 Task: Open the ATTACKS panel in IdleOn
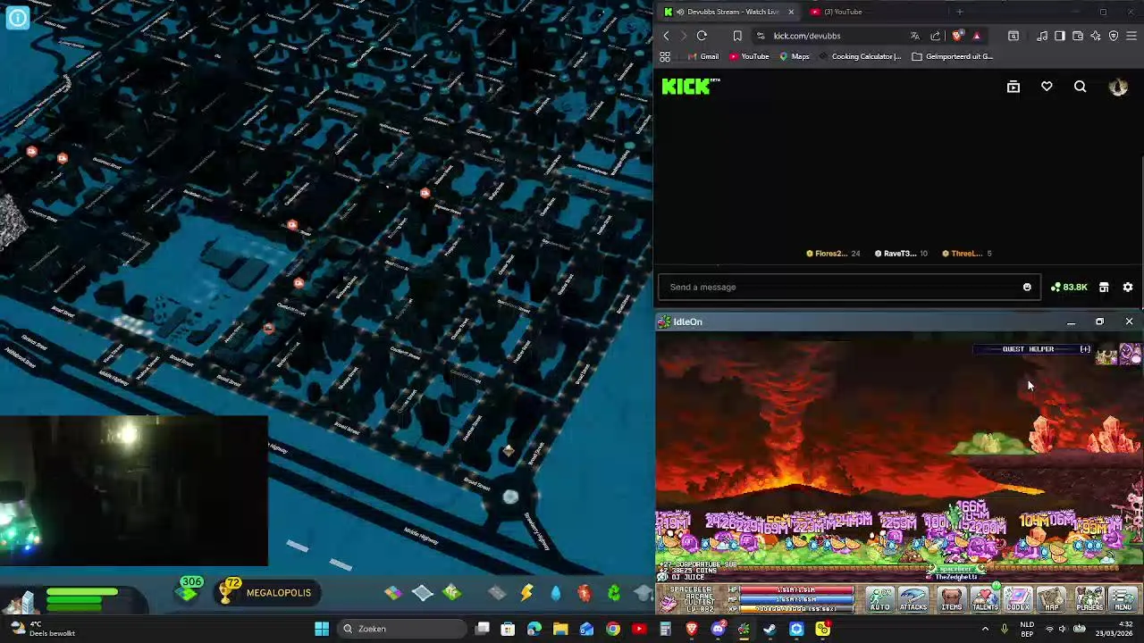913,599
